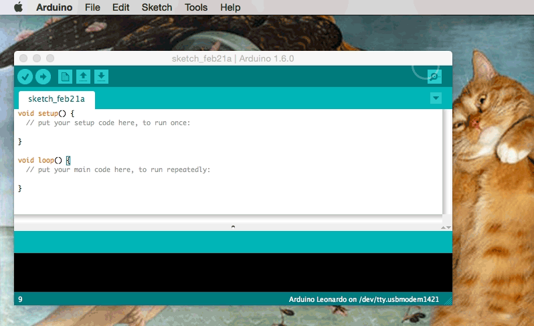The height and width of the screenshot is (326, 534).
Task: Click the center handle of the editor divider
Action: pos(233,227)
